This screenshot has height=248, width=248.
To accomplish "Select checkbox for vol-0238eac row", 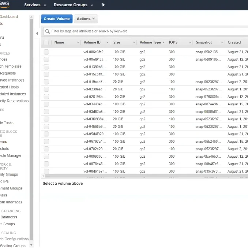I will pos(46,89).
